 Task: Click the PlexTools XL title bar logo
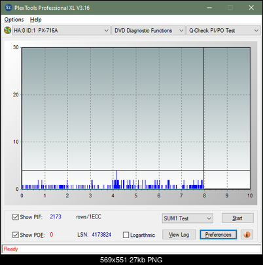9,8
